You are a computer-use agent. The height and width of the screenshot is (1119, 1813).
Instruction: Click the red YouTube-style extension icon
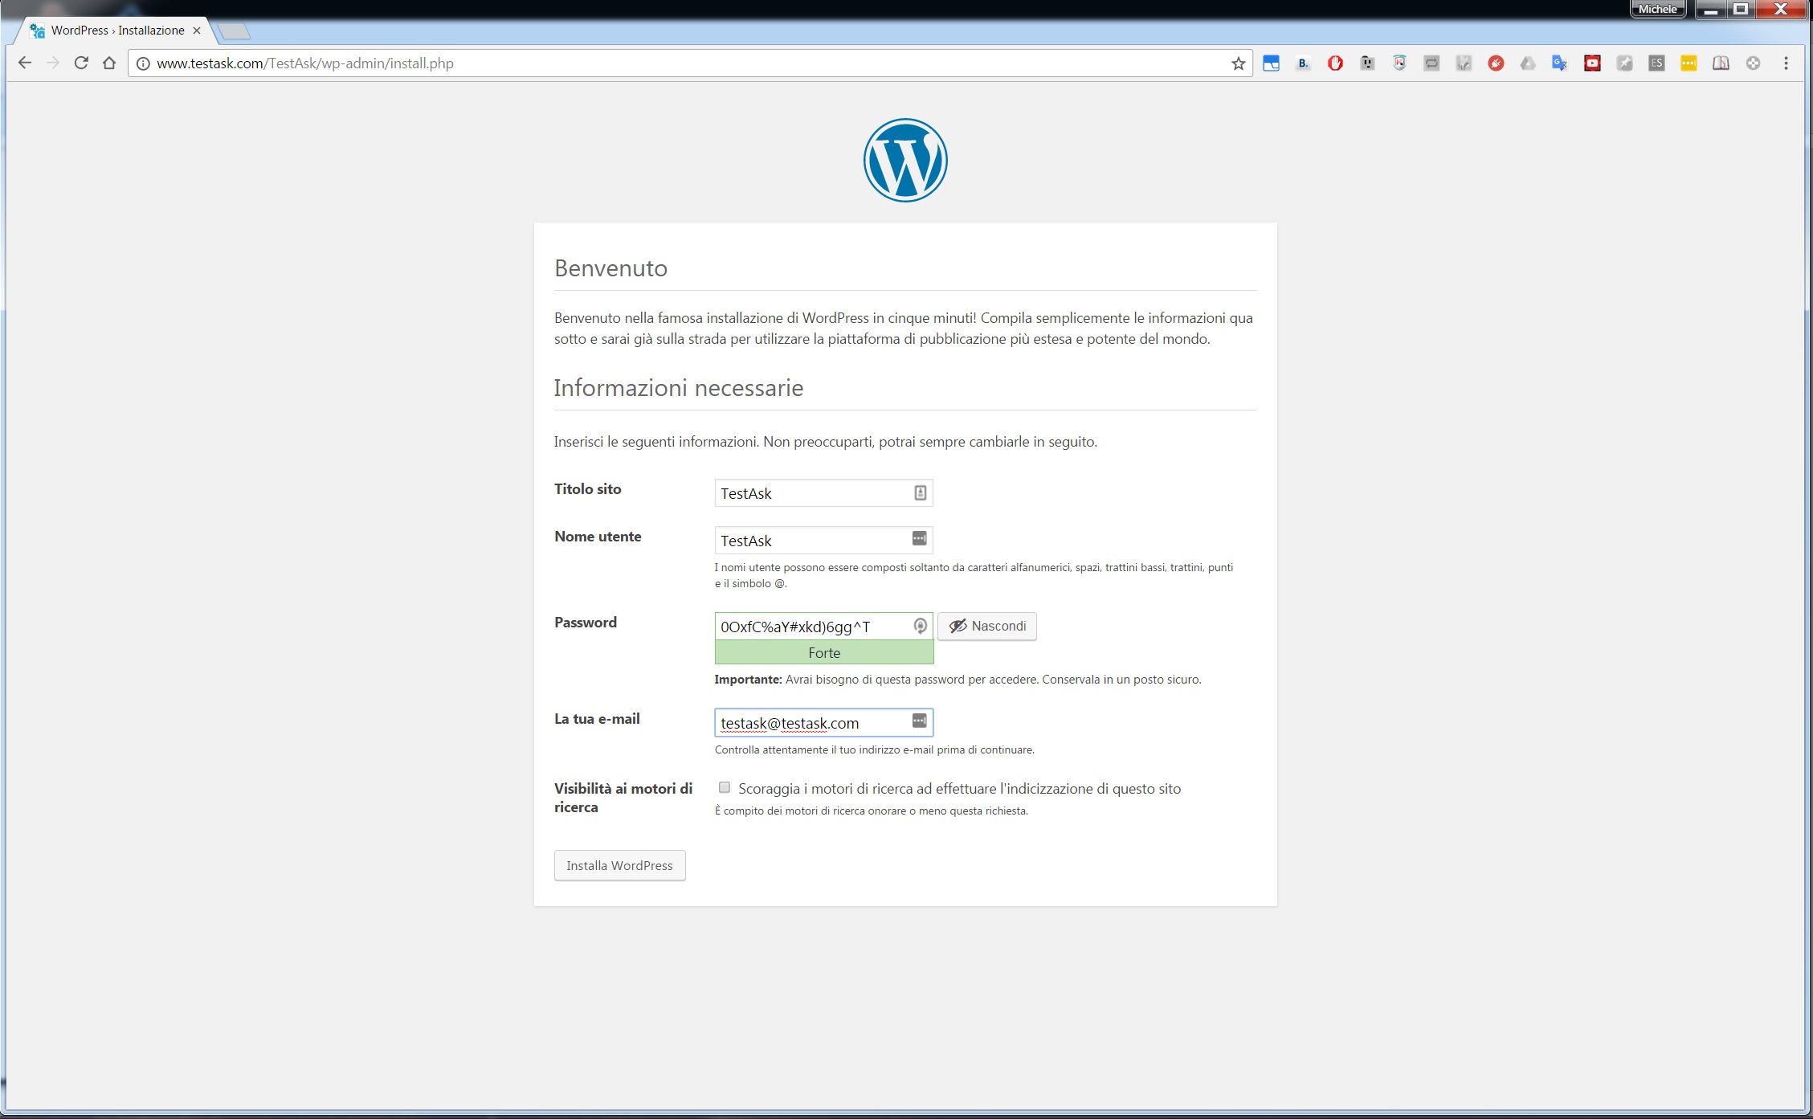pos(1592,63)
